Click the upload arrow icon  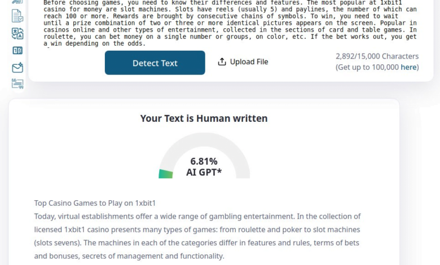(x=222, y=61)
